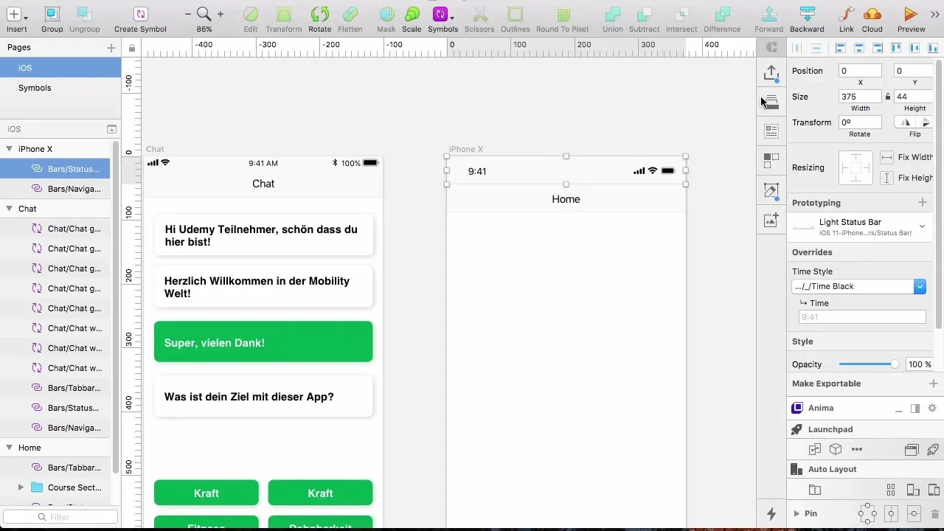Align selected layer to left edge

point(841,48)
